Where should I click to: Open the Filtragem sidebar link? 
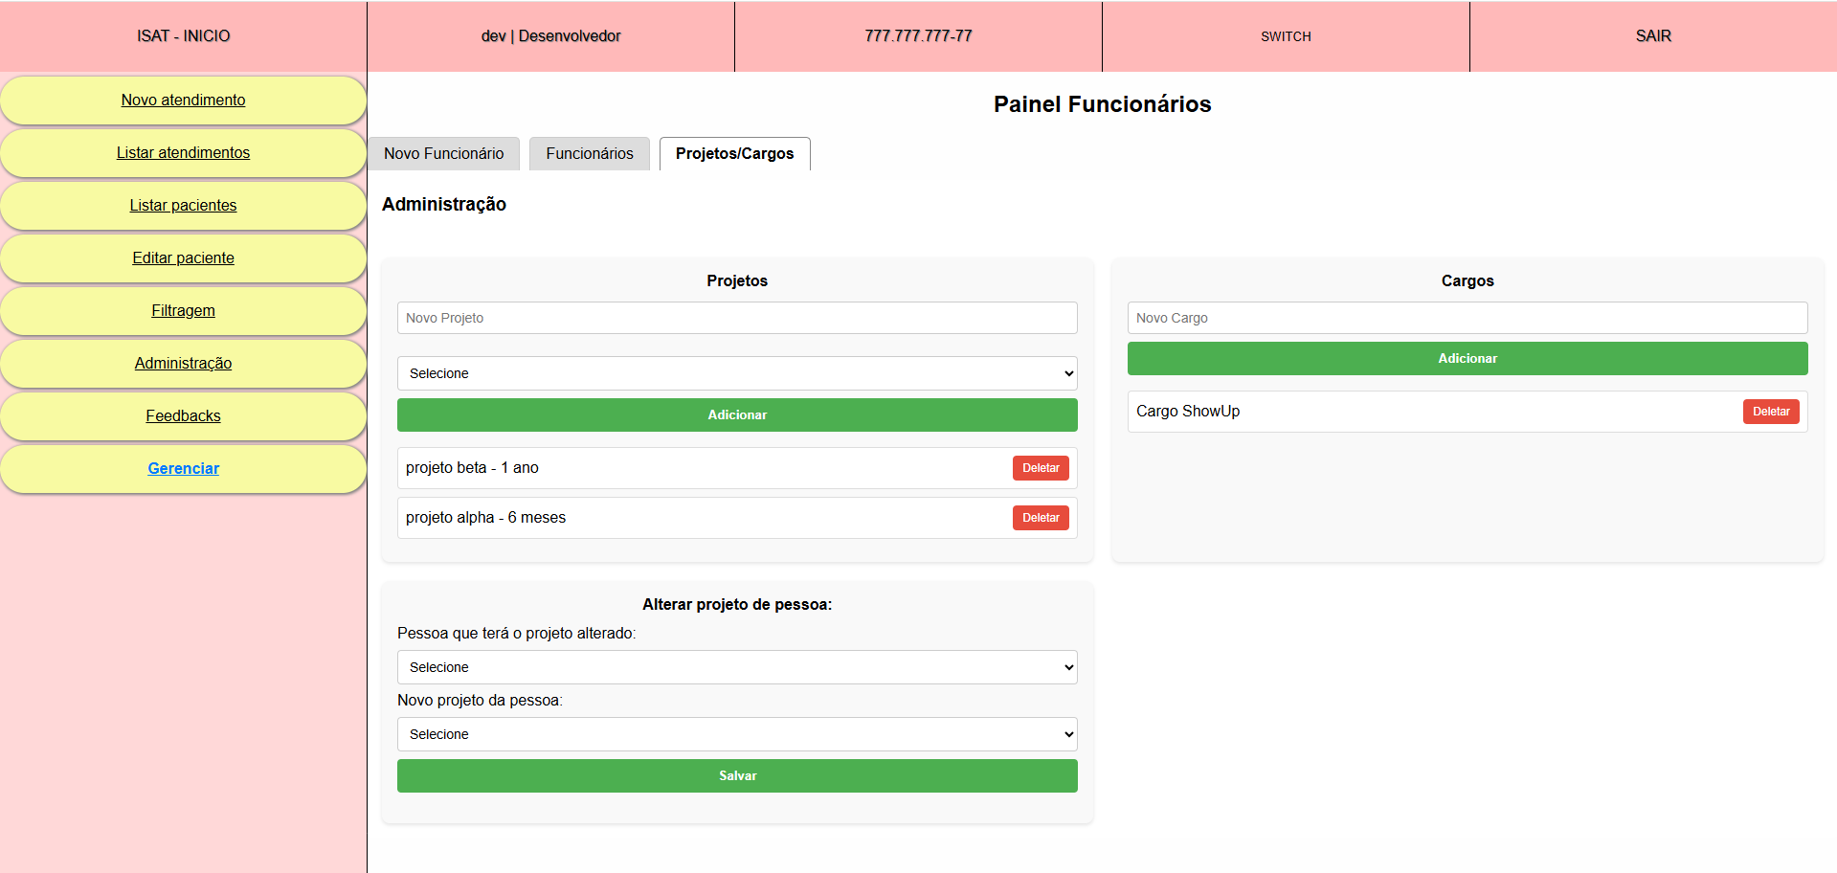point(183,311)
